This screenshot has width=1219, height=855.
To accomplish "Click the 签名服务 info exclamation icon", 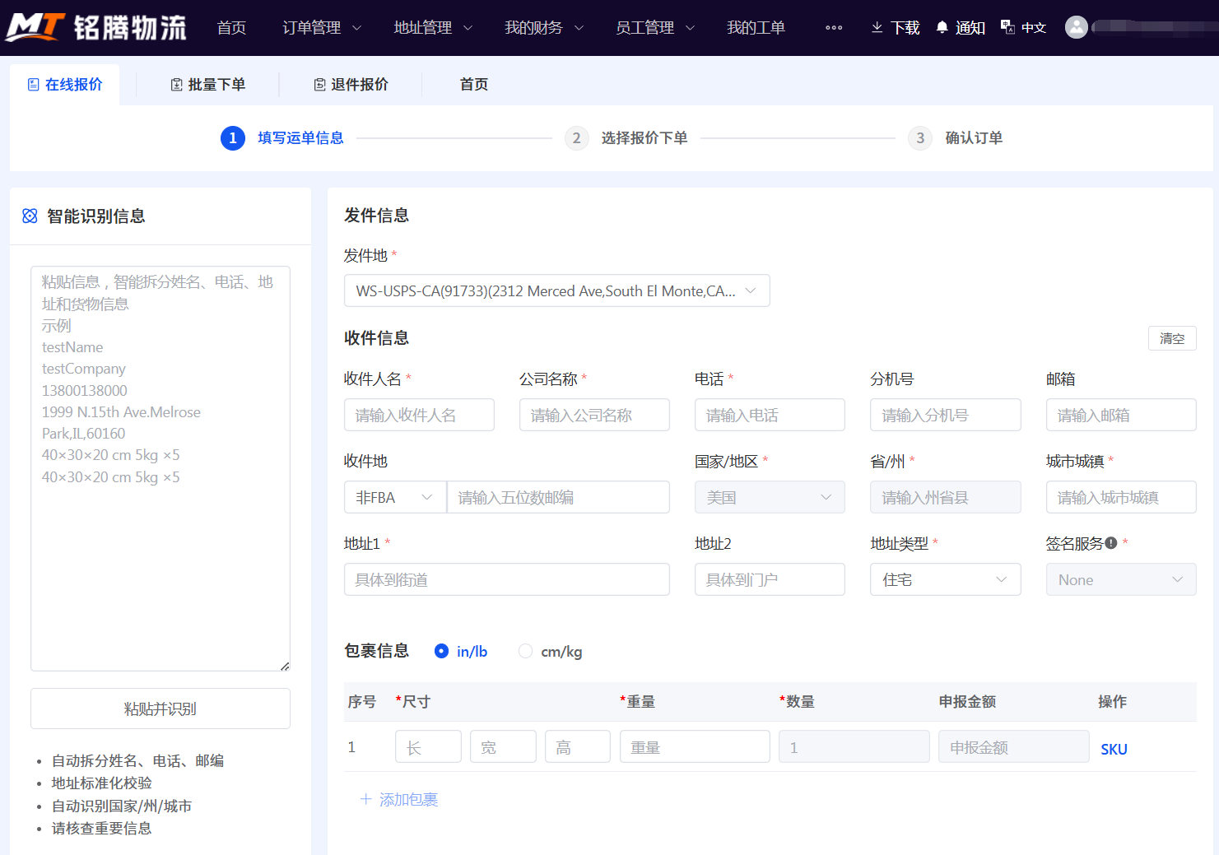I will pos(1111,543).
